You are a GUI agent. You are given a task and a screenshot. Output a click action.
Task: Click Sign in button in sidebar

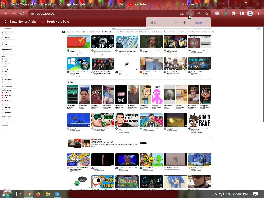(5, 52)
